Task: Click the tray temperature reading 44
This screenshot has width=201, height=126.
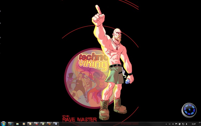Action: pos(173,124)
